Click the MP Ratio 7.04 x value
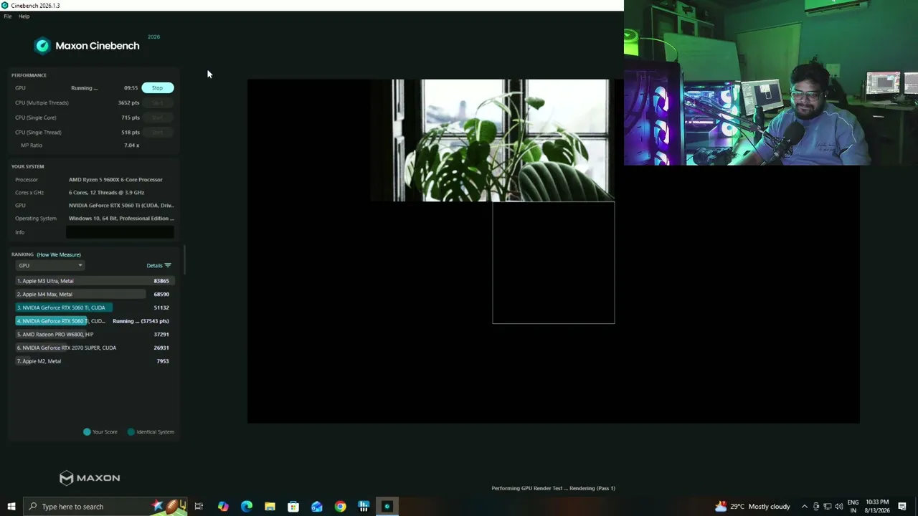 click(x=131, y=145)
